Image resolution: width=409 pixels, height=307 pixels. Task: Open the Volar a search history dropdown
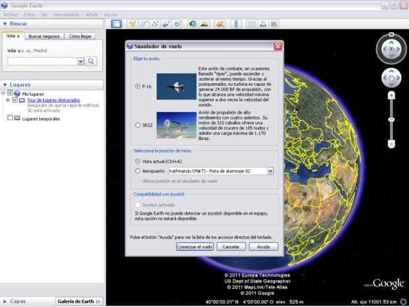point(80,61)
